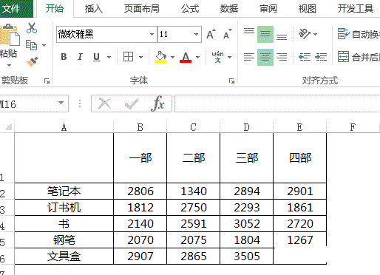
Task: Select cell containing 笔记本
Action: pos(64,191)
